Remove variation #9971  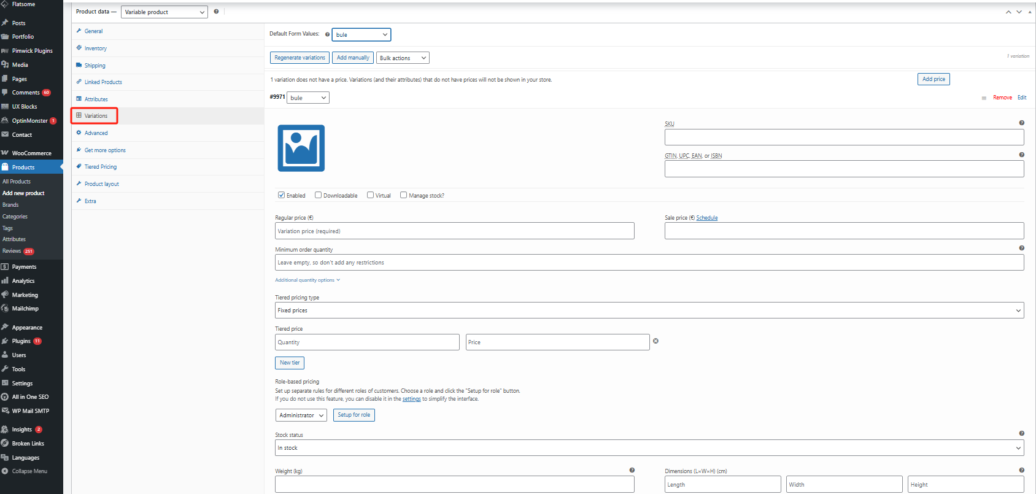tap(1002, 98)
